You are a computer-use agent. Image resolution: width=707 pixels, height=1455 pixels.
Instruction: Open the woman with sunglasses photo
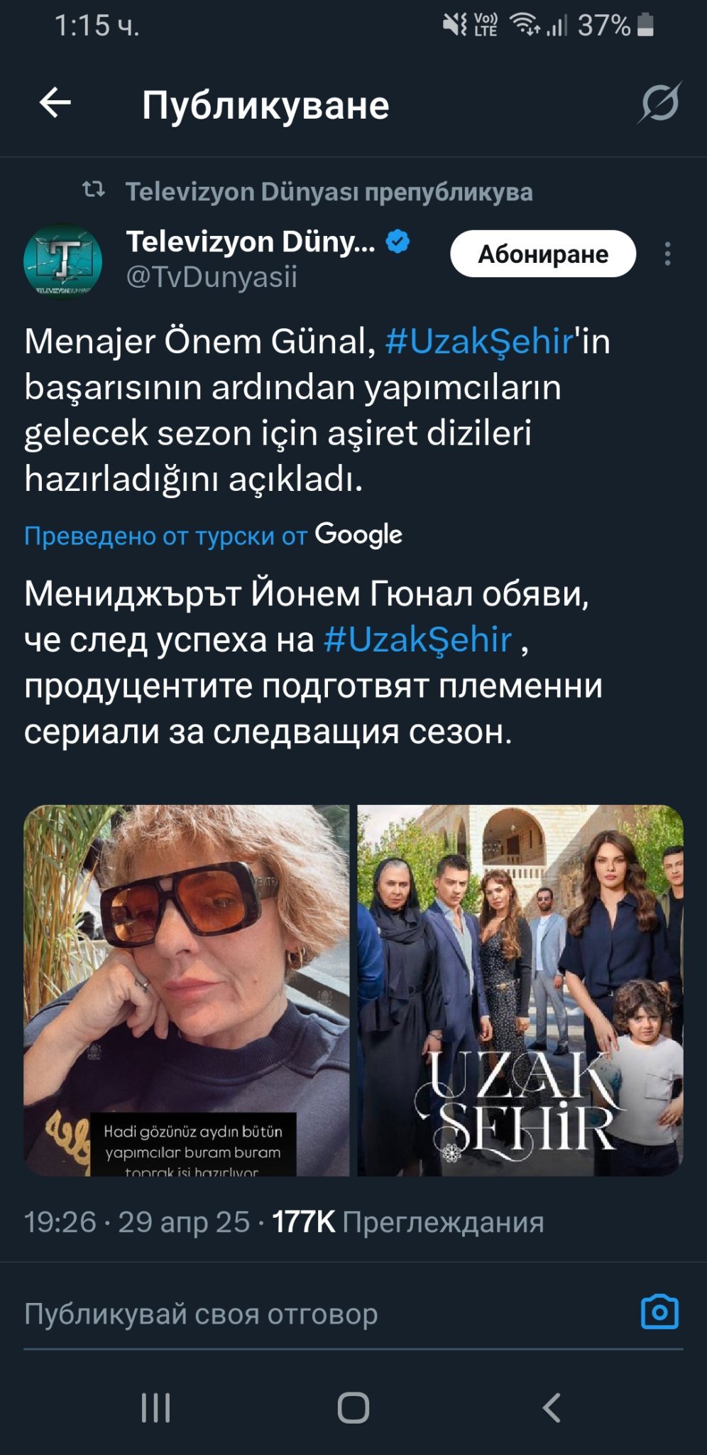pyautogui.click(x=187, y=990)
